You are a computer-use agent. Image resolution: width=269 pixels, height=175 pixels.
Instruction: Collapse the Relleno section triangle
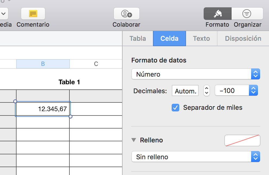pos(134,140)
